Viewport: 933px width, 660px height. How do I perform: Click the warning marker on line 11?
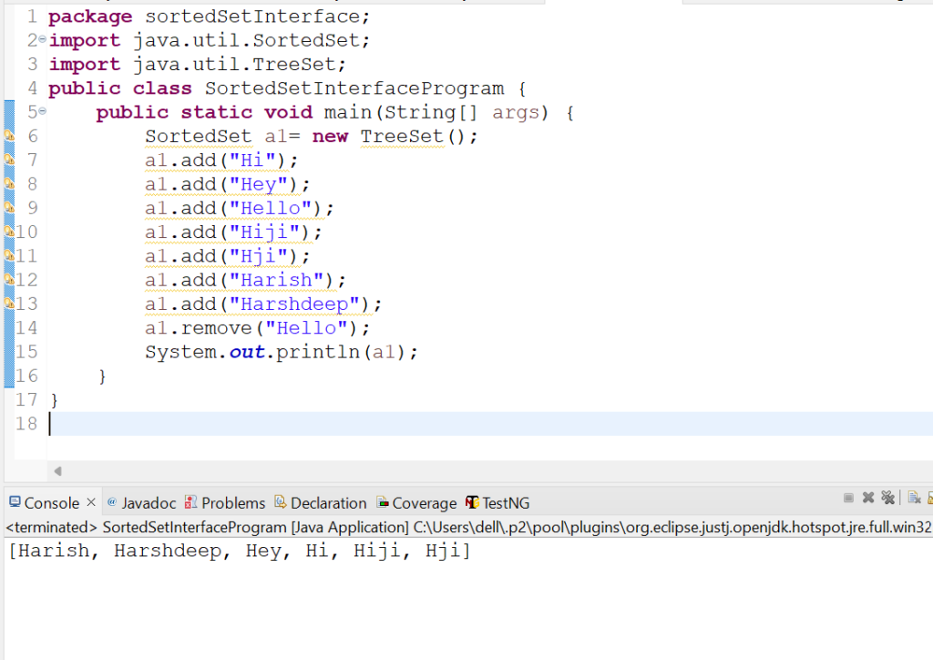[9, 256]
